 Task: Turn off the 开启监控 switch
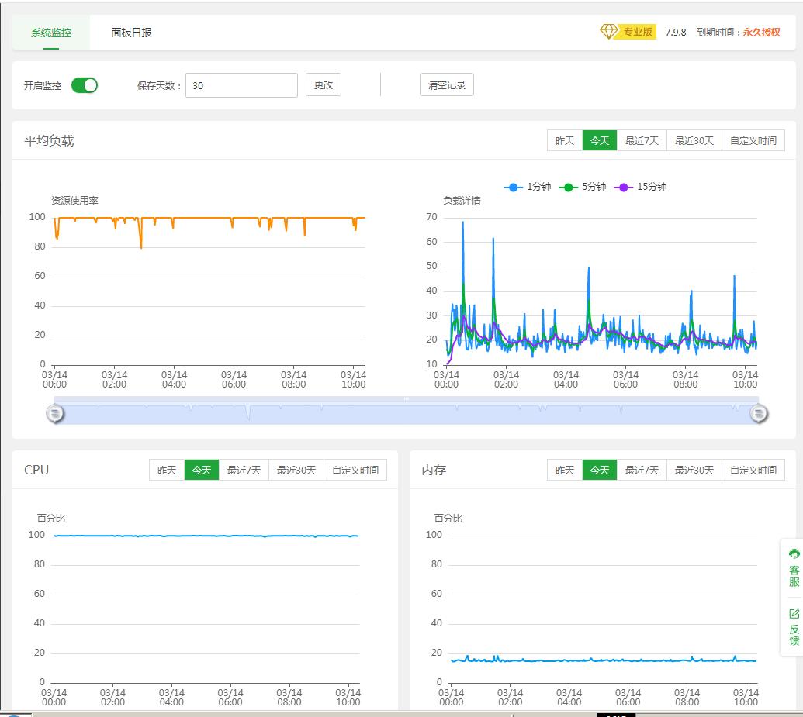85,85
